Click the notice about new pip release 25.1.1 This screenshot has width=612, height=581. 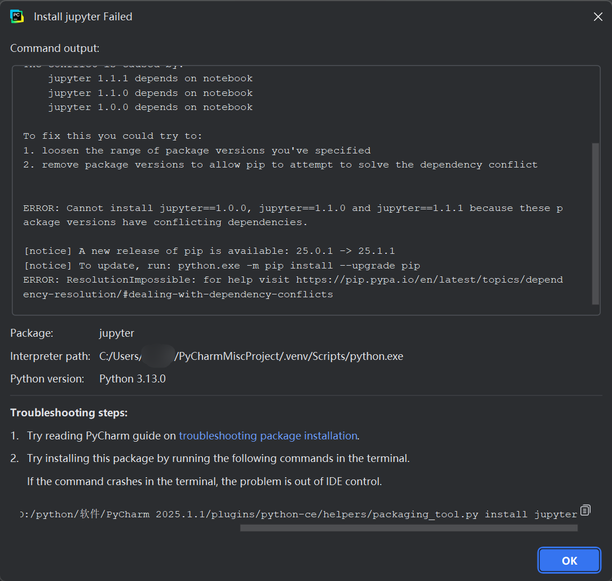(209, 251)
